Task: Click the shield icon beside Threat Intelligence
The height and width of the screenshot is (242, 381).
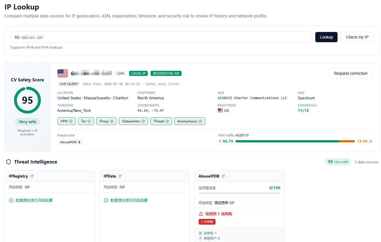Action: pos(9,162)
